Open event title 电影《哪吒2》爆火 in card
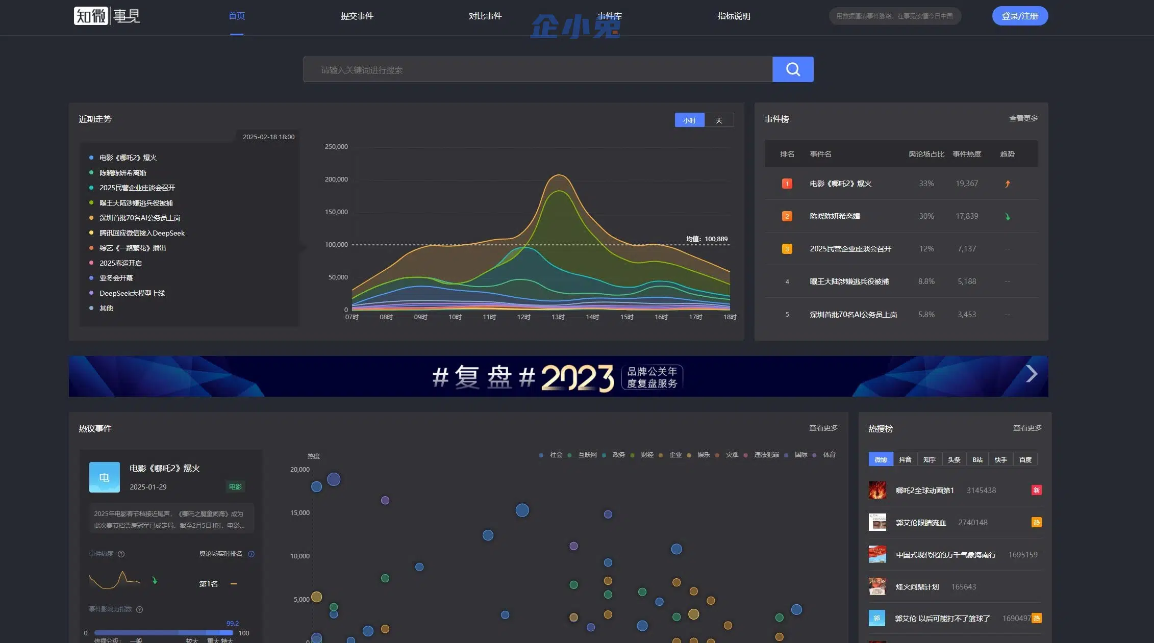The image size is (1154, 643). pyautogui.click(x=165, y=468)
